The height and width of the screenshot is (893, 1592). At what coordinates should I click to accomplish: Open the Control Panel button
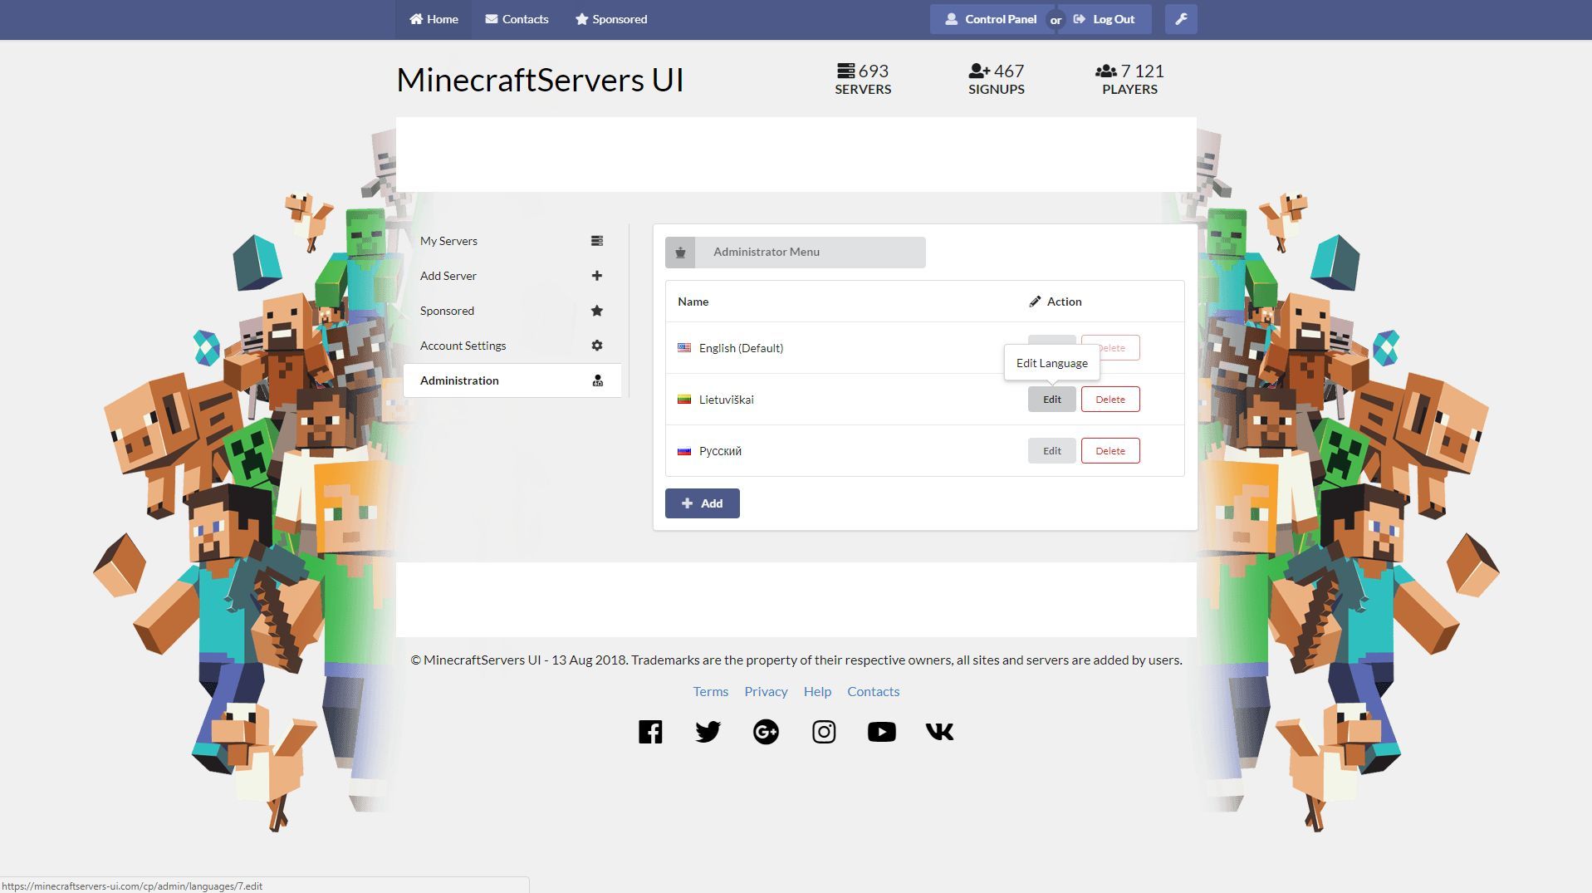pyautogui.click(x=991, y=19)
